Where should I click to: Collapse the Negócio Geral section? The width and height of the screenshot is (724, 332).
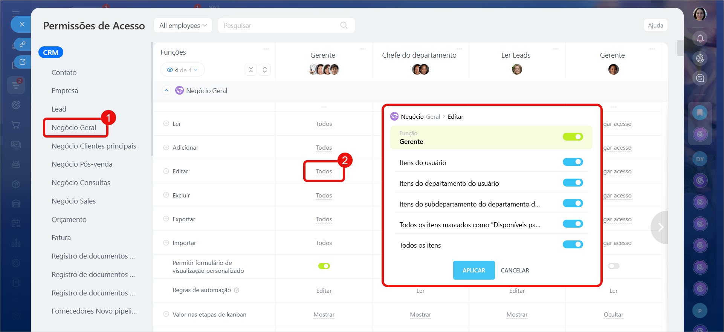166,90
